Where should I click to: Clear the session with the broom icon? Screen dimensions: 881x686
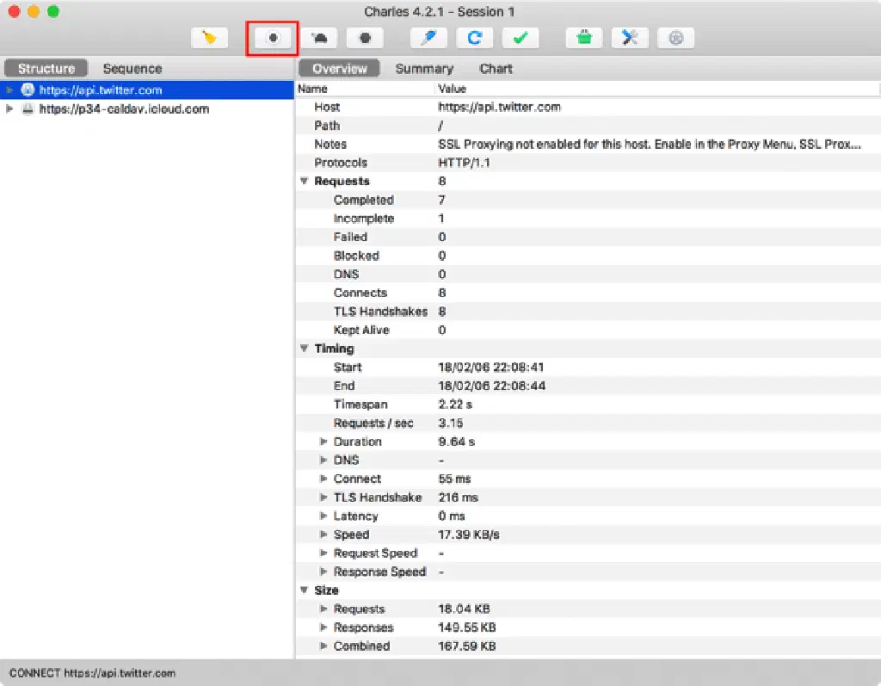(209, 38)
